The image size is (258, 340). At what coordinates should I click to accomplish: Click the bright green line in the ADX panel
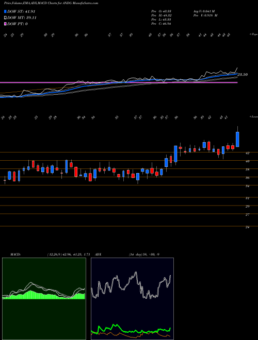point(131,331)
